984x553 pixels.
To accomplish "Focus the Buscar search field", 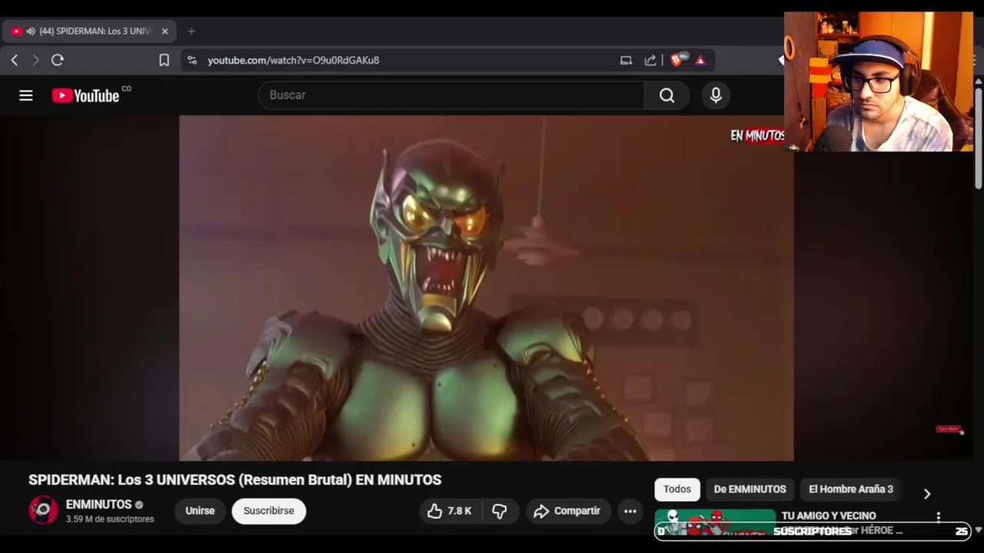I will (451, 95).
